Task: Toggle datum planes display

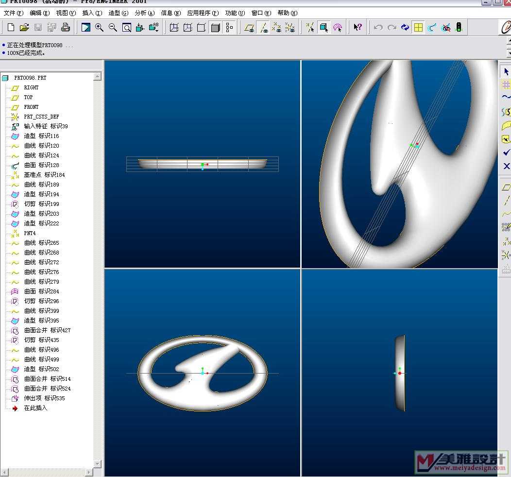Action: pyautogui.click(x=250, y=28)
